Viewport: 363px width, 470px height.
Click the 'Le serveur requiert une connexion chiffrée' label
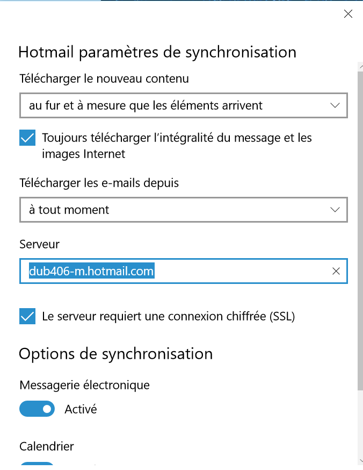[x=169, y=317]
